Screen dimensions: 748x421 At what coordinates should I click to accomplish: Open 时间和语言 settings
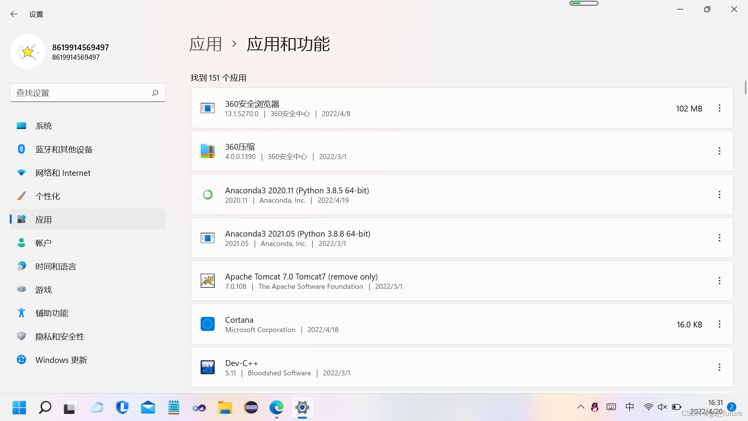coord(88,266)
